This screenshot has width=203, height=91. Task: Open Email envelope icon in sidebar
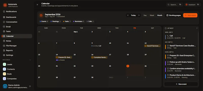4,27
